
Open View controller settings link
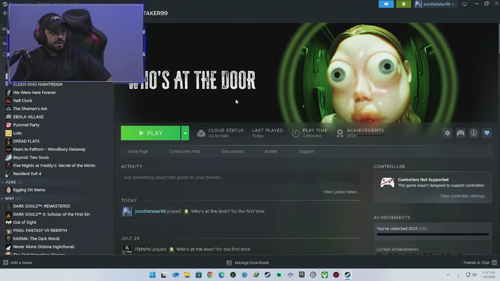462,196
